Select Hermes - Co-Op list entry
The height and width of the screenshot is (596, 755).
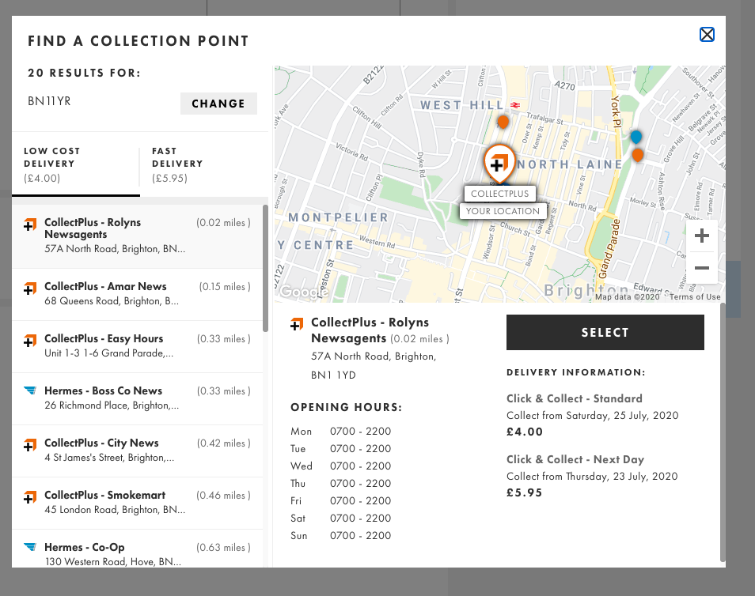[138, 549]
